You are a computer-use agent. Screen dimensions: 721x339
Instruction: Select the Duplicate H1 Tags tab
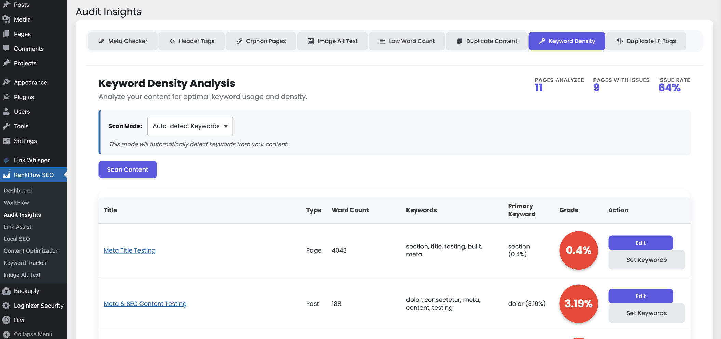pos(646,41)
